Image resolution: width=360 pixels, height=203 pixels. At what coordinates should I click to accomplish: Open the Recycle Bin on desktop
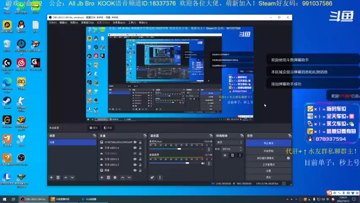[7, 45]
